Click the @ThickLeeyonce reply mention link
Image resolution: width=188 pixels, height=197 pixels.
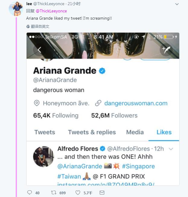51,11
